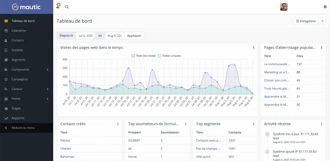Click the Contacts person icon
Screen dimensions: 330x161
point(6,40)
